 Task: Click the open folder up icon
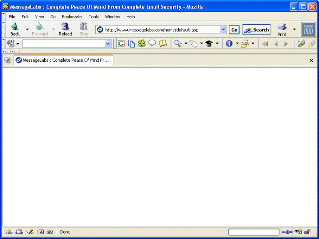click(x=245, y=43)
